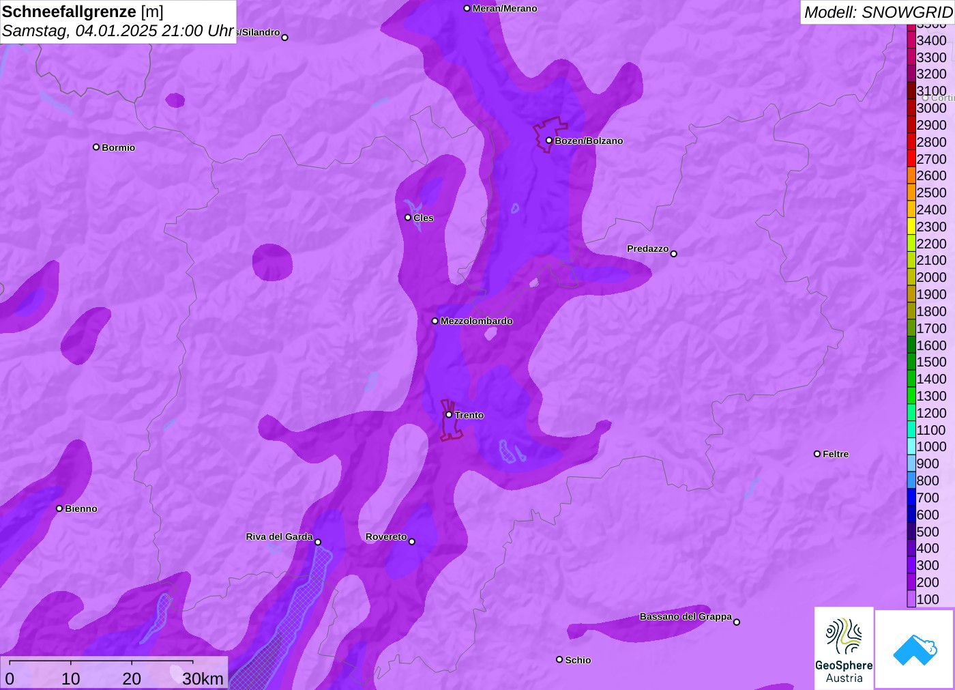The image size is (955, 690).
Task: Click the Bozen/Bolzano label text
Action: [589, 141]
